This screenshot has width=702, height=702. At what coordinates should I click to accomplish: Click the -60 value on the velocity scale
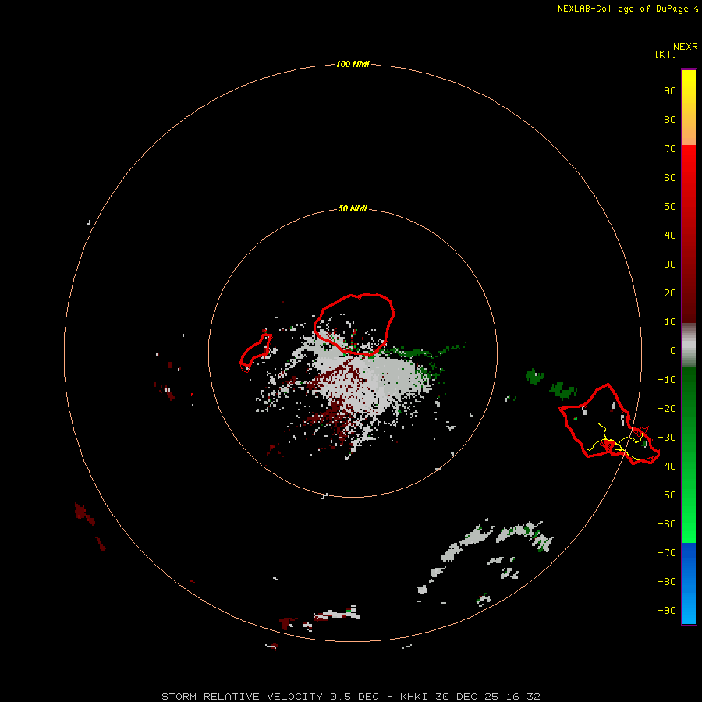pos(667,524)
